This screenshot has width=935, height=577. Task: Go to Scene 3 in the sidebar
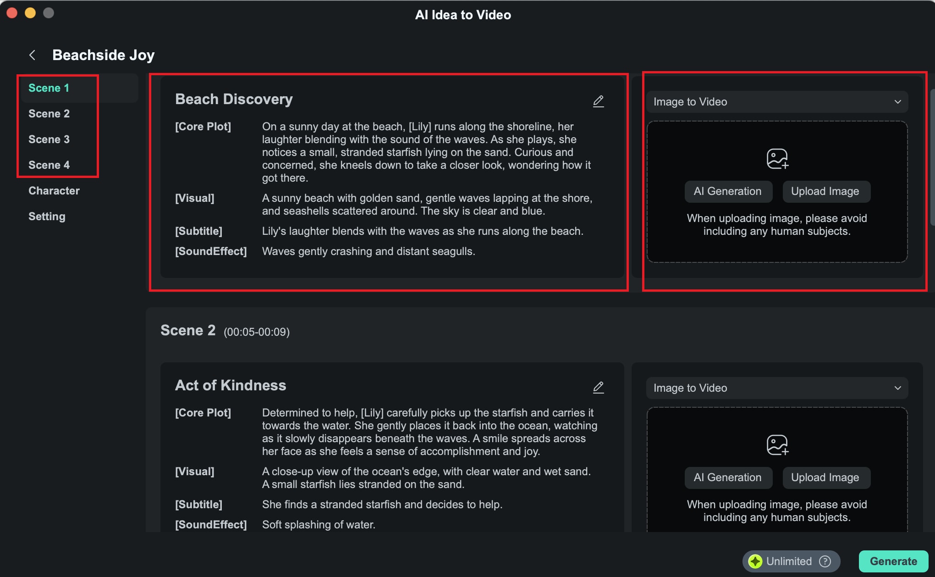point(49,139)
